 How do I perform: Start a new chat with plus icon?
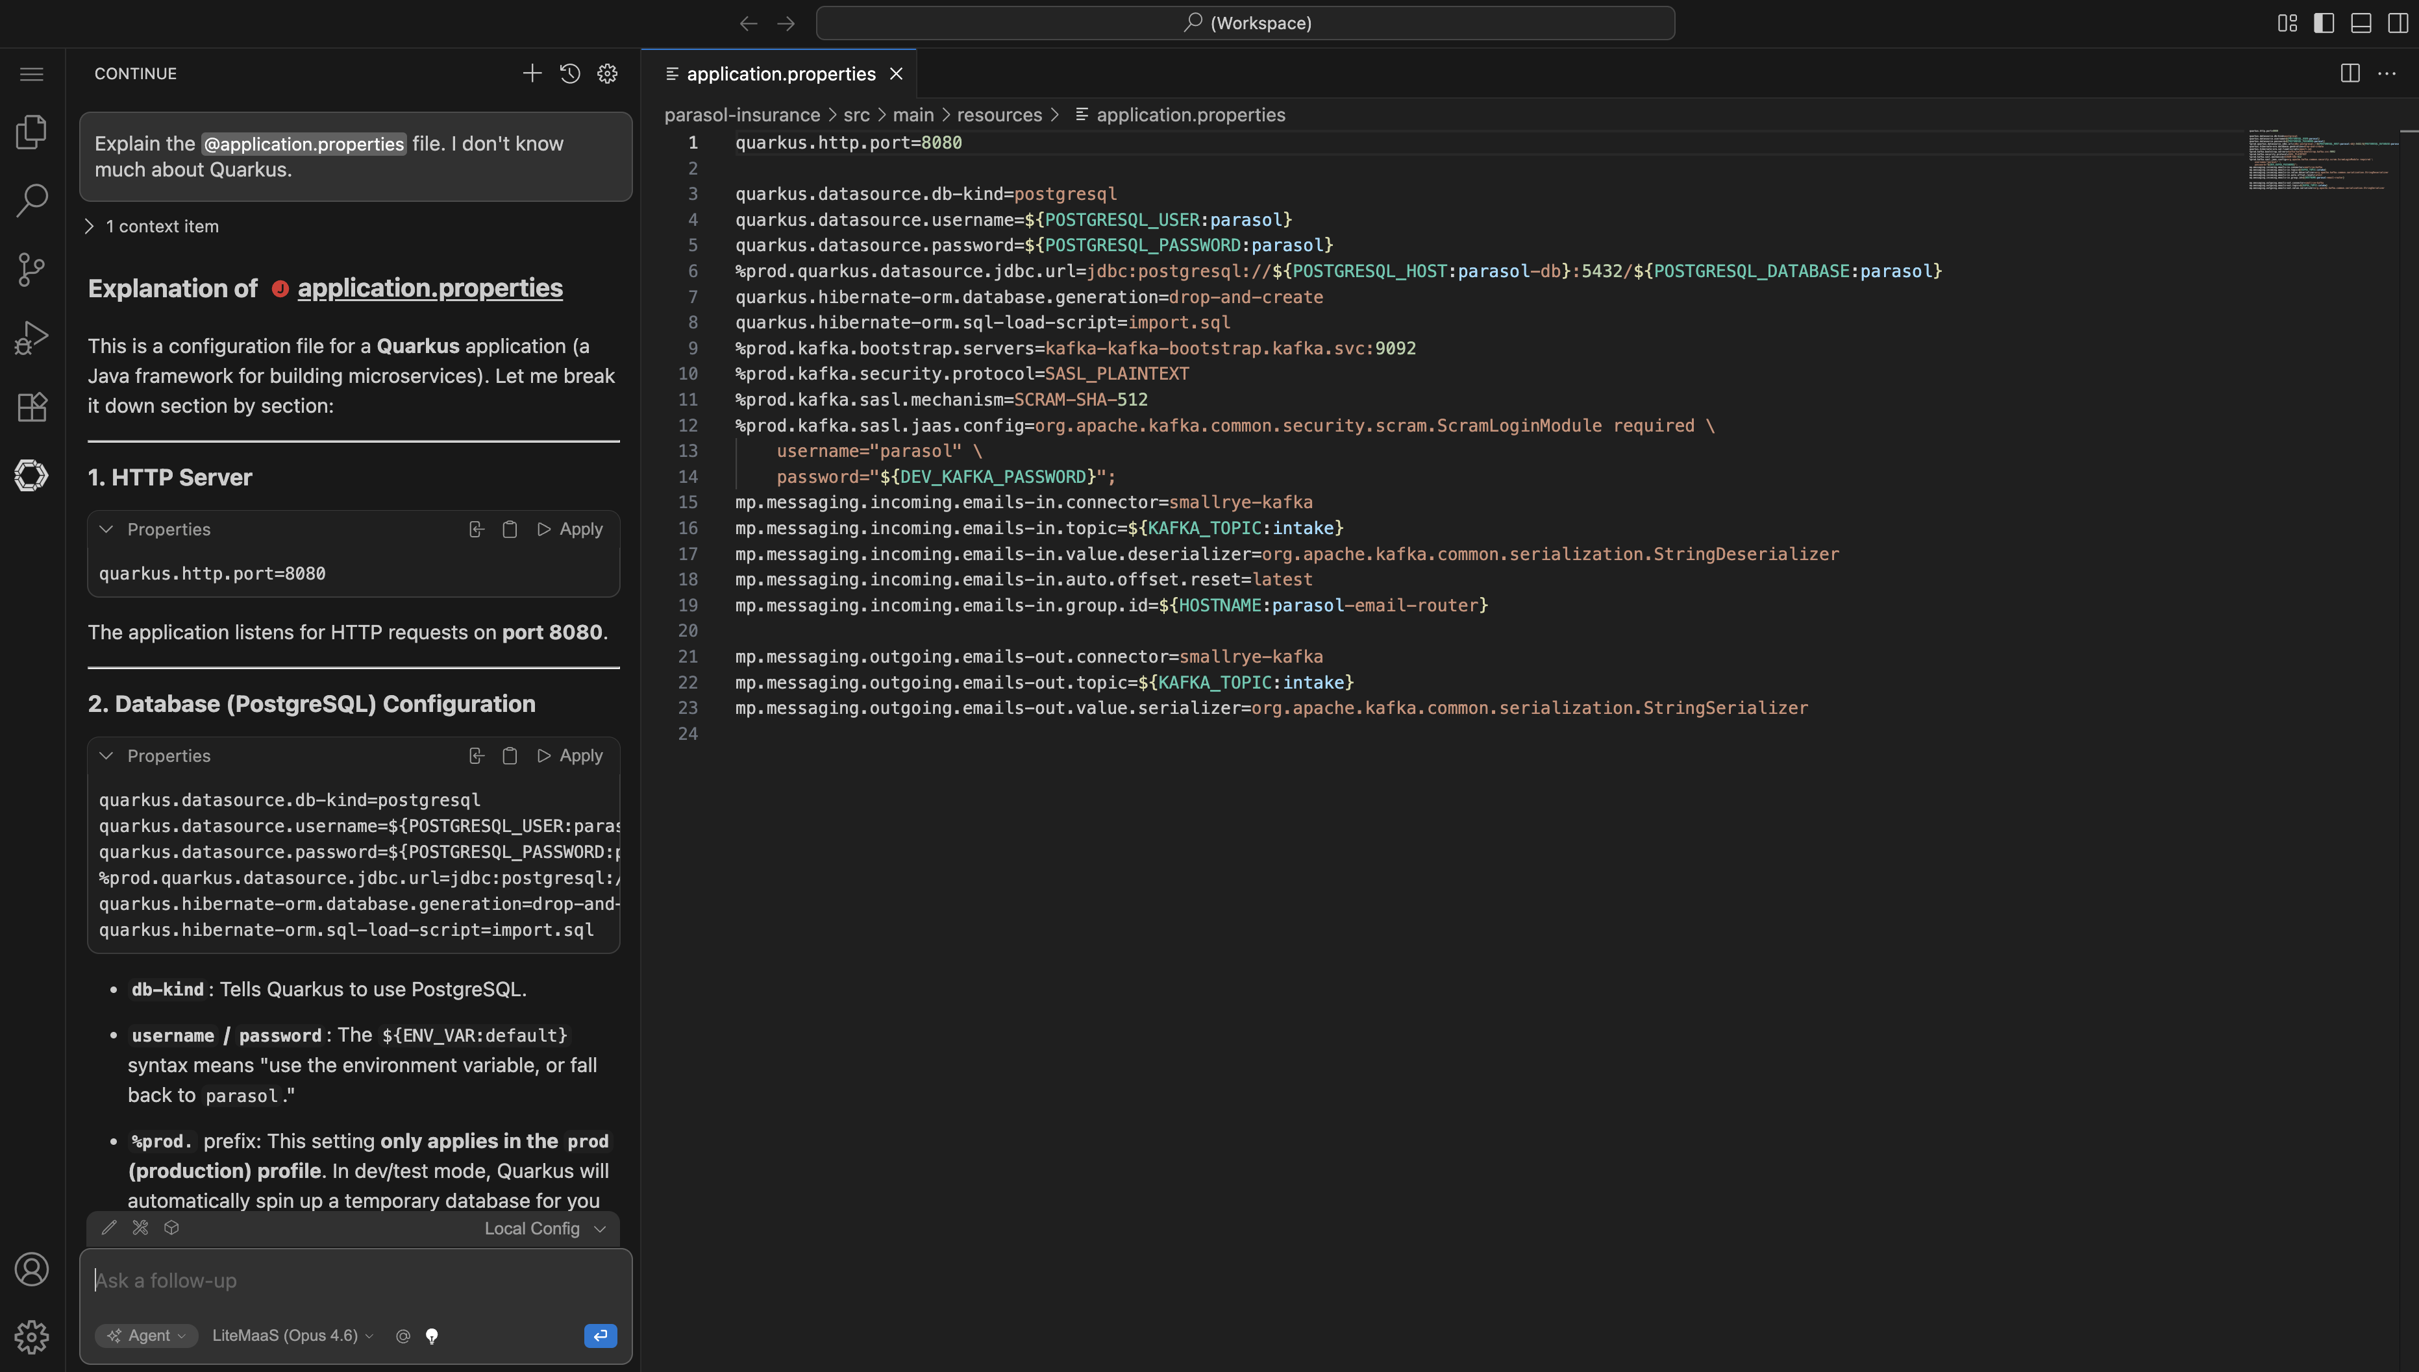click(532, 73)
